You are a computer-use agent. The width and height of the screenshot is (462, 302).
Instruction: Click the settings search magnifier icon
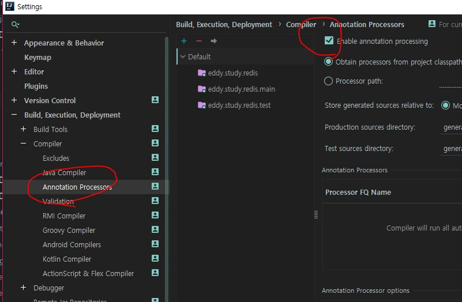pos(16,25)
